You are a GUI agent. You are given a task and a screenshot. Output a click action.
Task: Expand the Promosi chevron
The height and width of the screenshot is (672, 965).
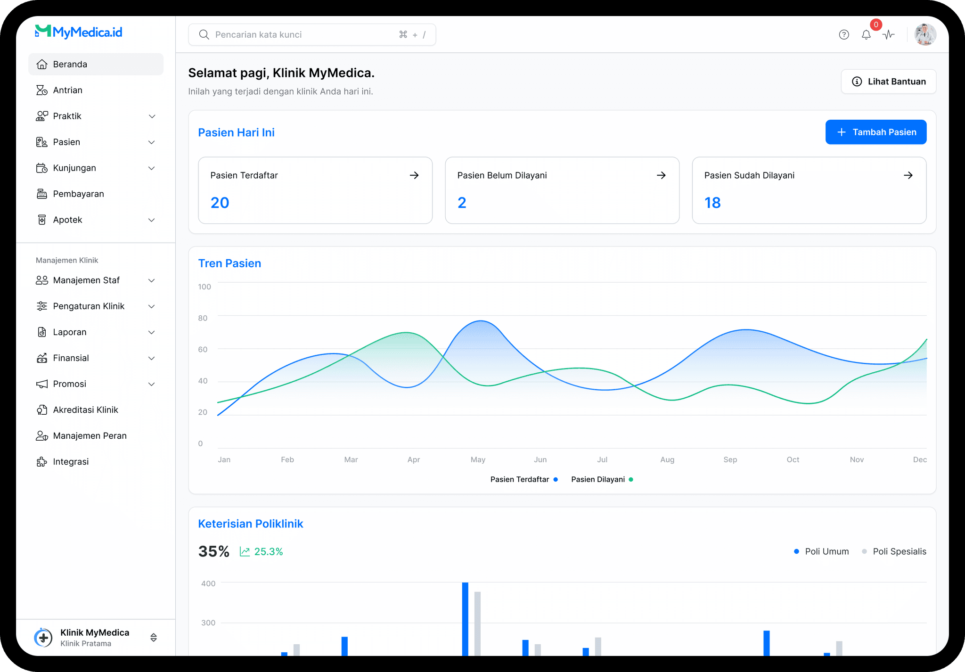click(152, 384)
